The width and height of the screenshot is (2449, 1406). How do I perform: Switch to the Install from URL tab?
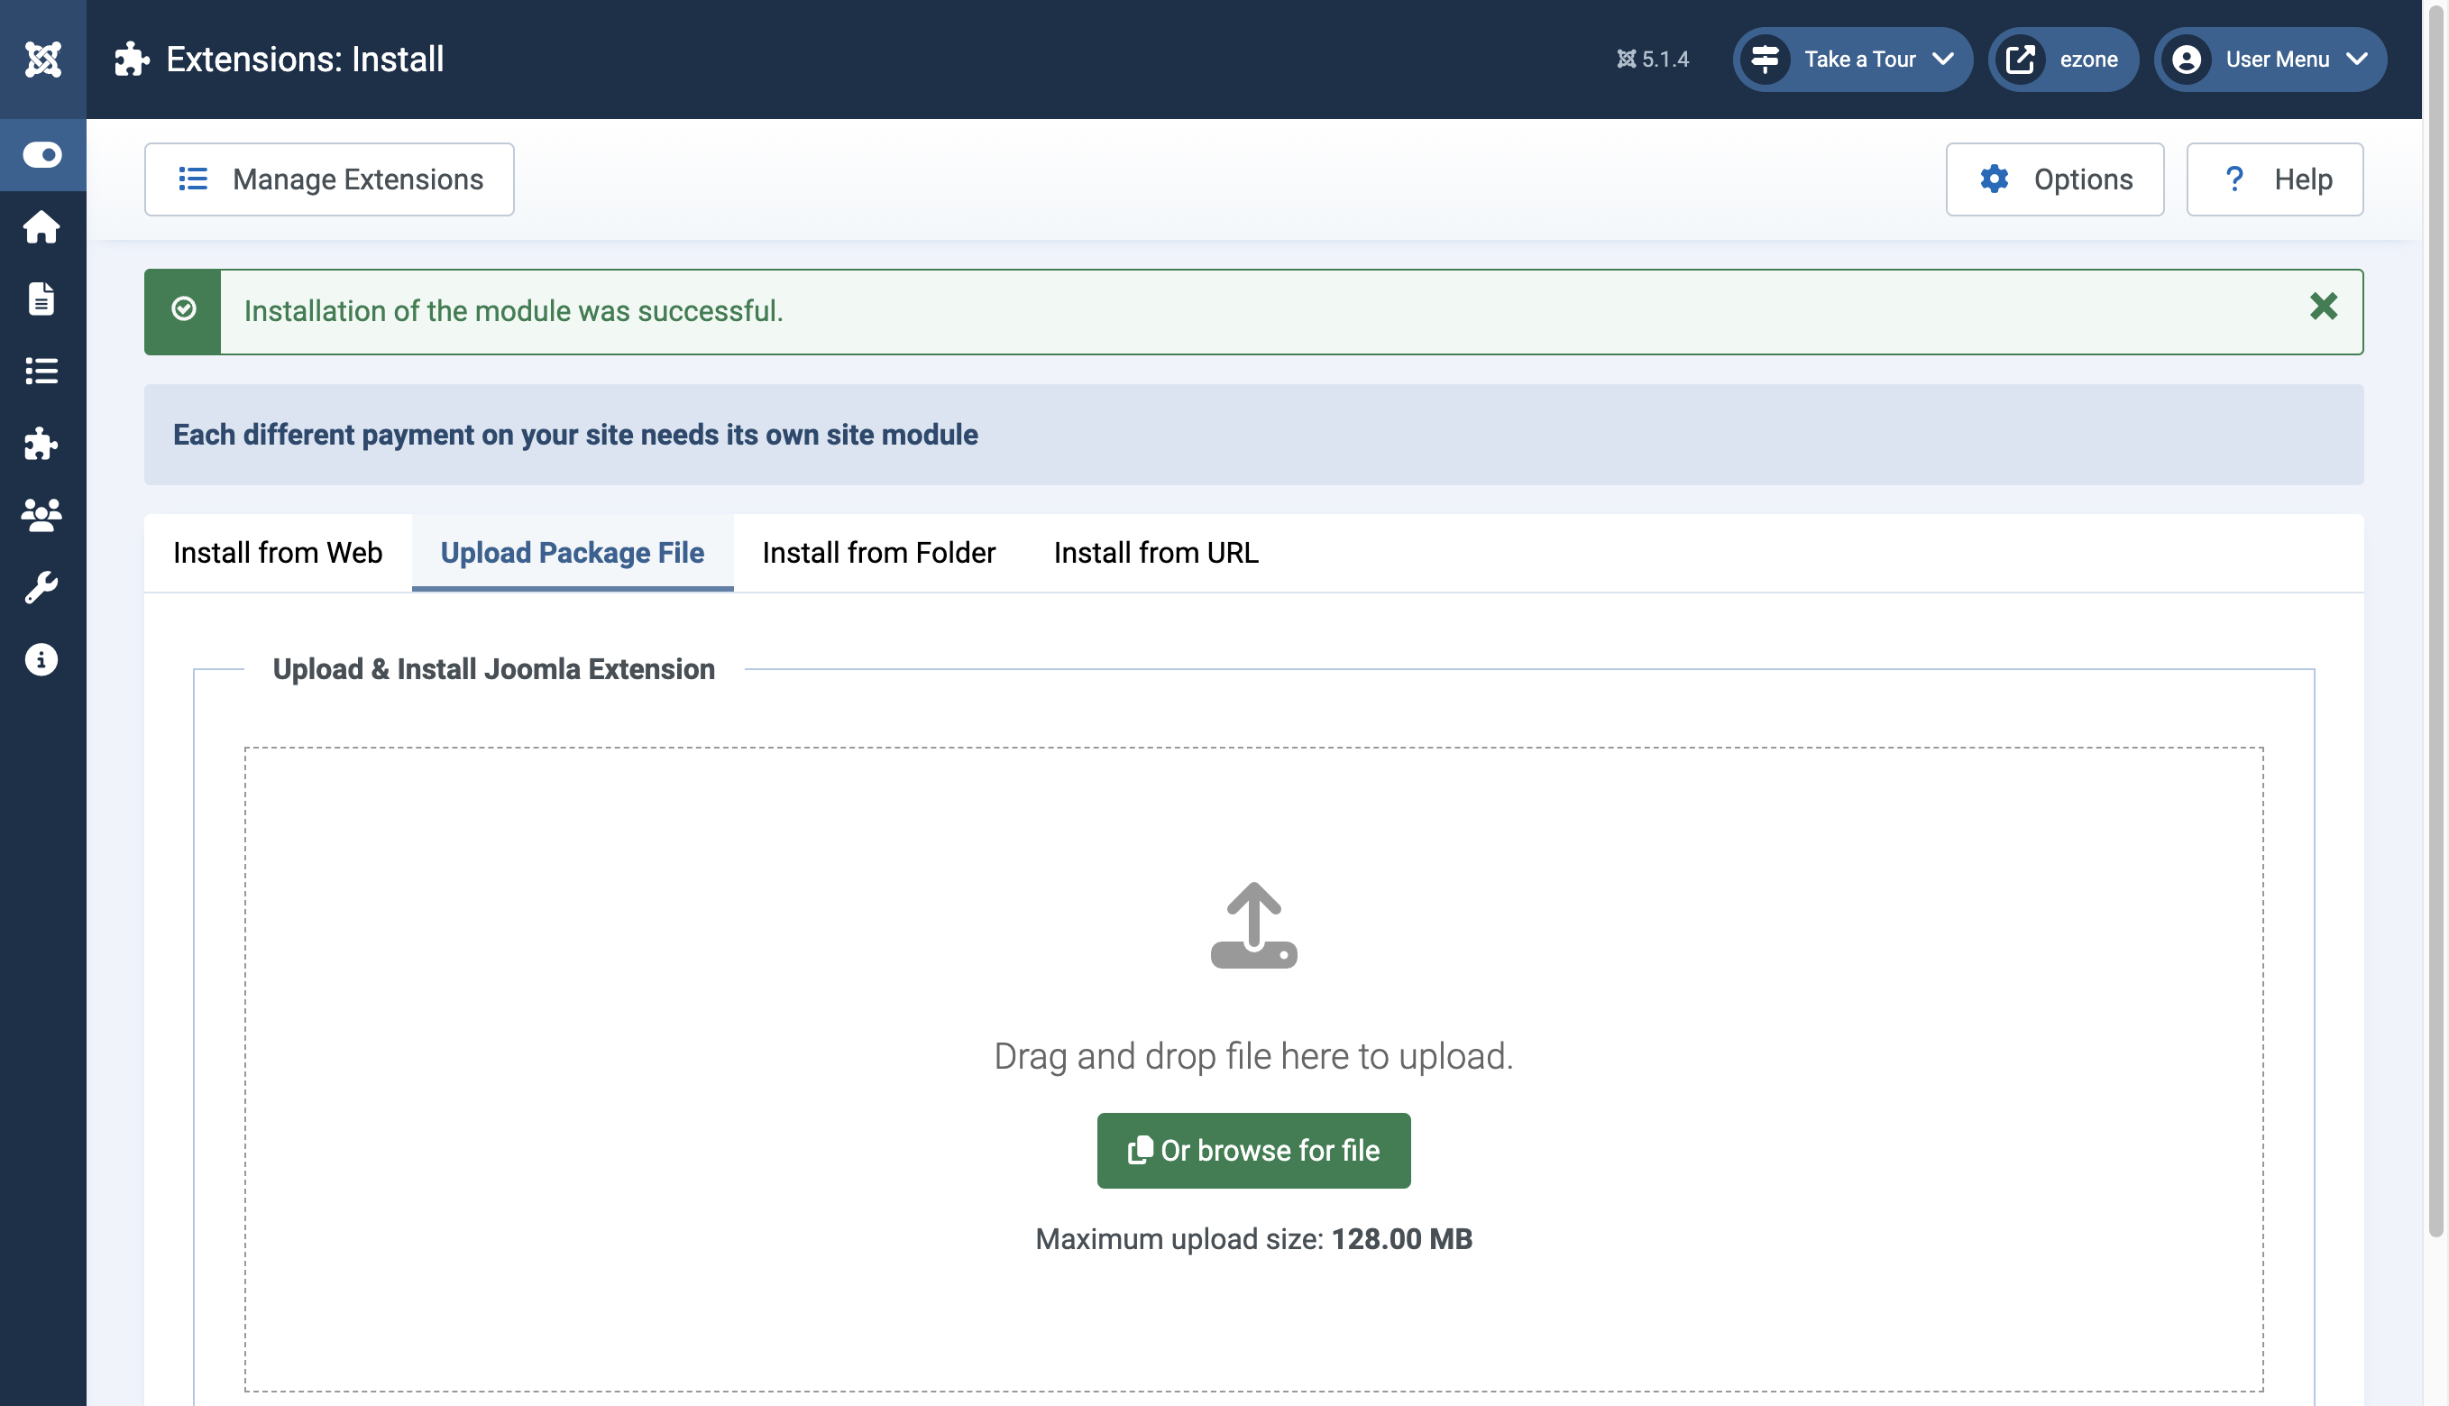[1155, 552]
